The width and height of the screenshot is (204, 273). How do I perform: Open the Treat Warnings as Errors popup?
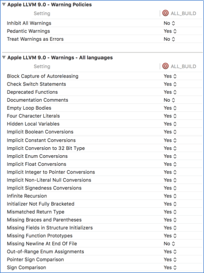coord(169,39)
